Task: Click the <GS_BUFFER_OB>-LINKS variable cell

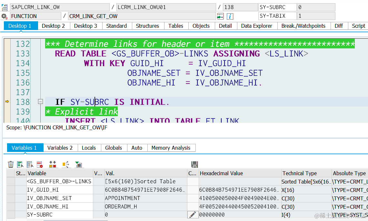Action: click(x=60, y=182)
